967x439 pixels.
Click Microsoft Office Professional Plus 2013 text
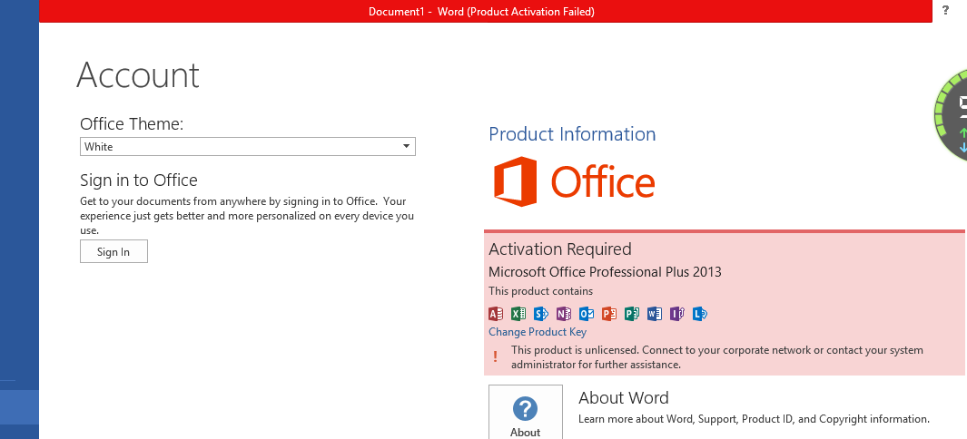click(x=605, y=271)
